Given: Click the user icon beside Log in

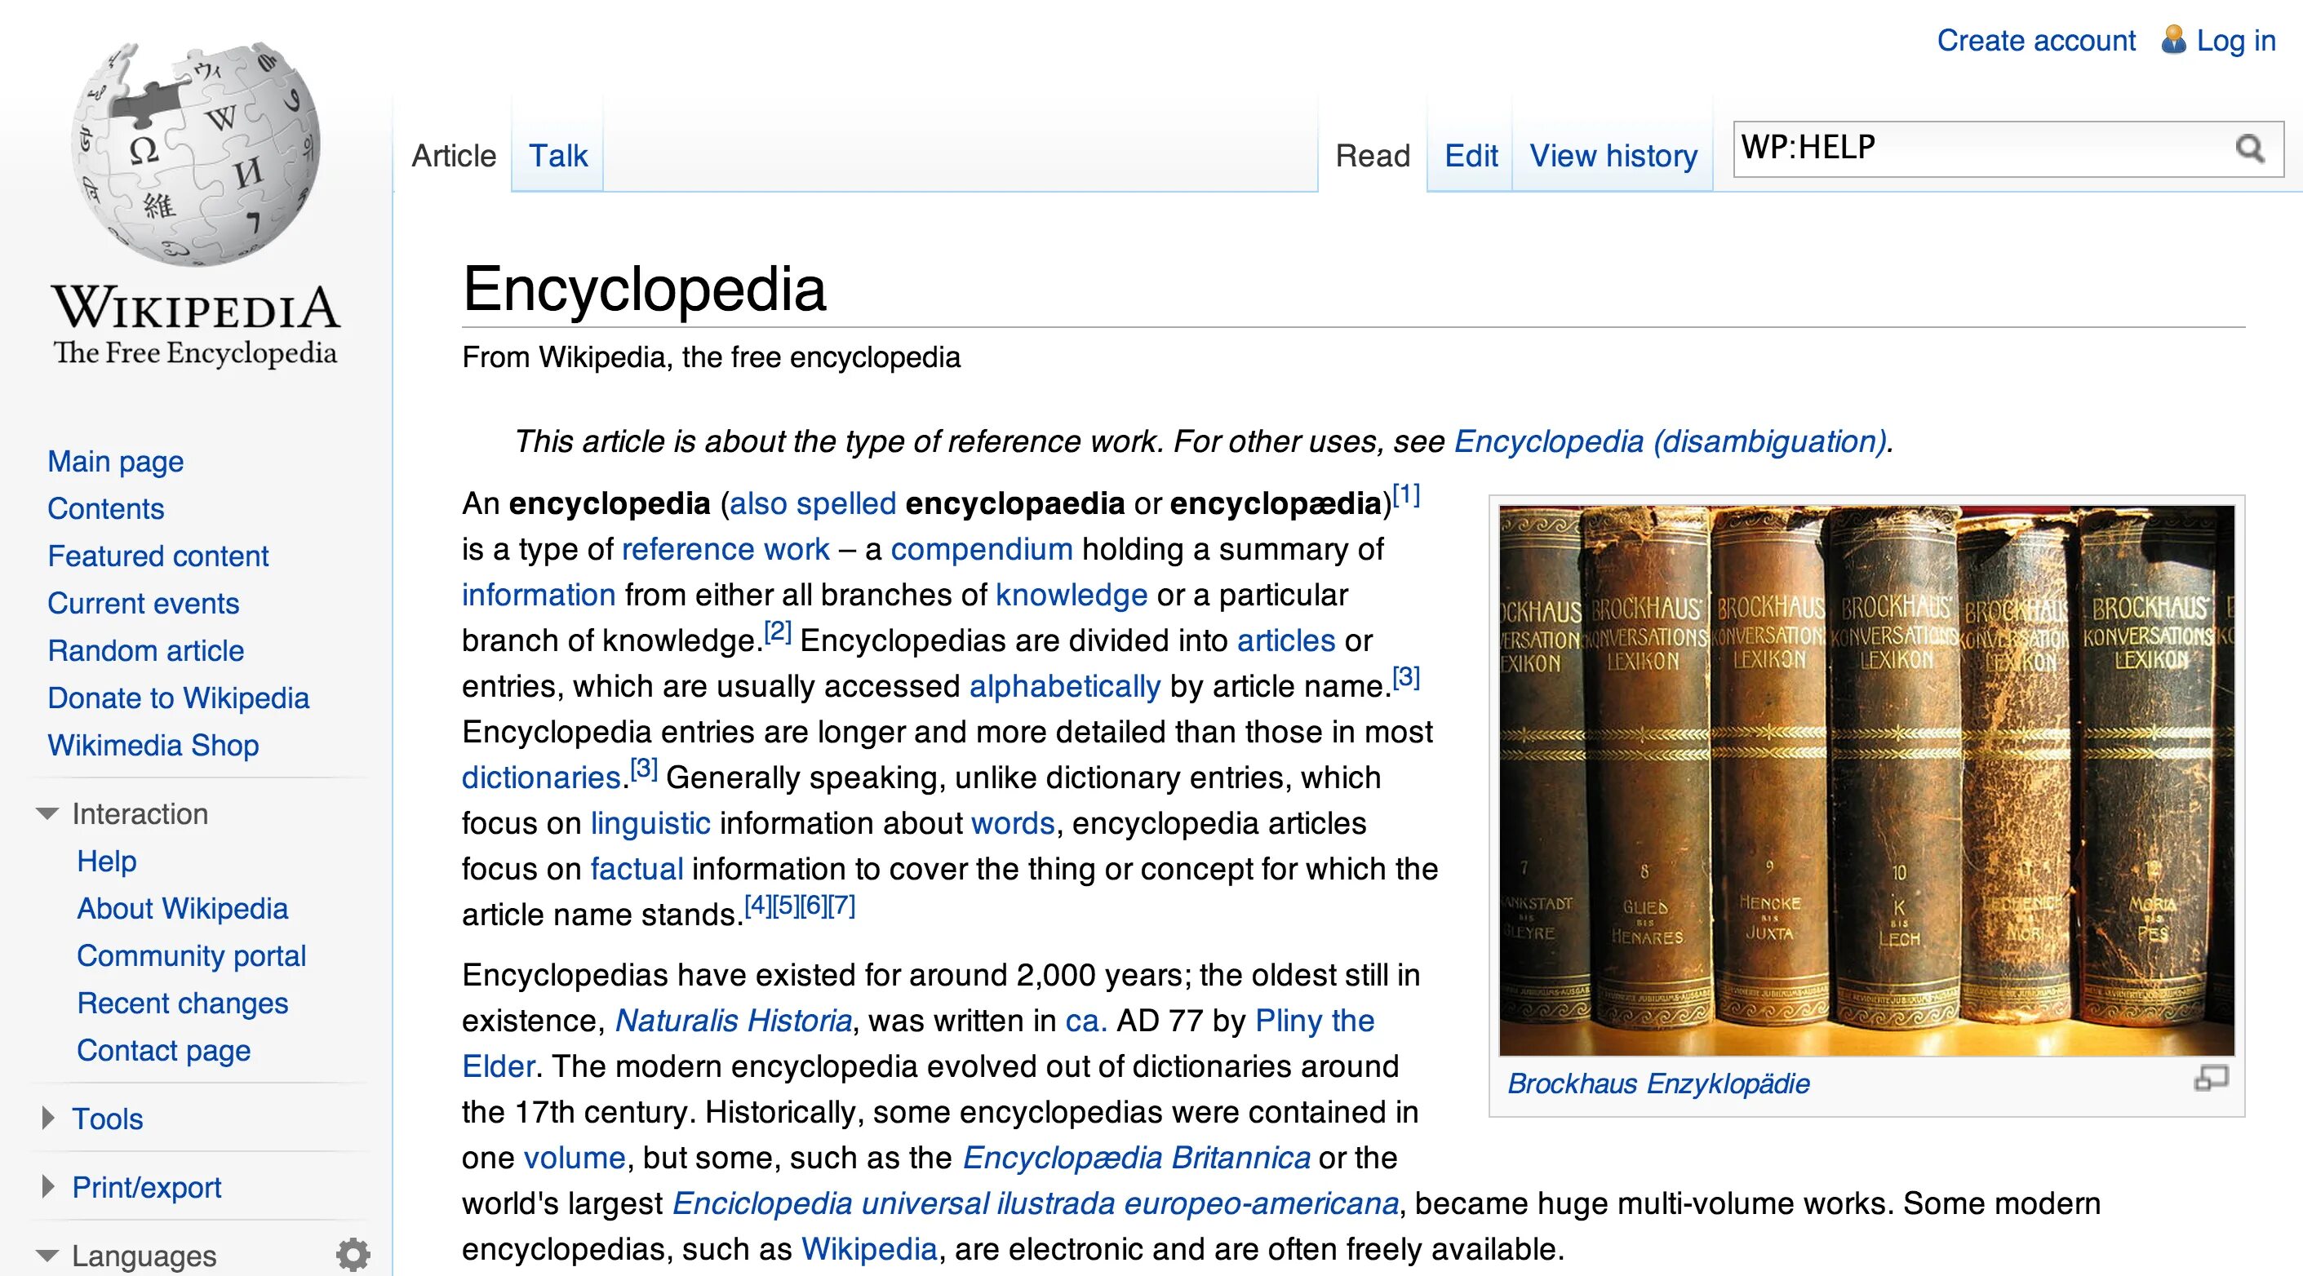Looking at the screenshot, I should coord(2173,40).
